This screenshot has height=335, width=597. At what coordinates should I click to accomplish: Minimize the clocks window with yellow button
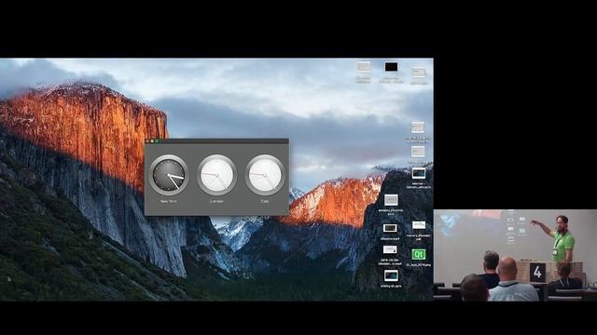152,141
